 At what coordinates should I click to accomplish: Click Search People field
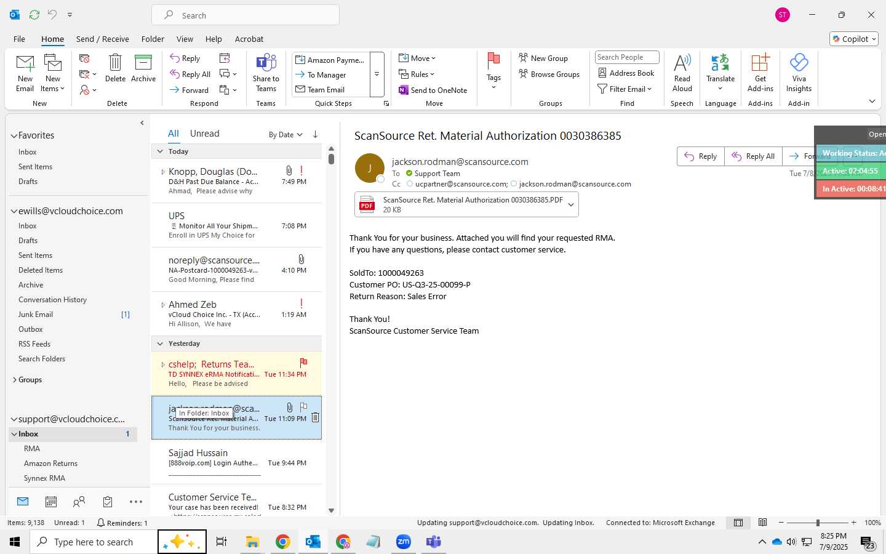(x=627, y=57)
